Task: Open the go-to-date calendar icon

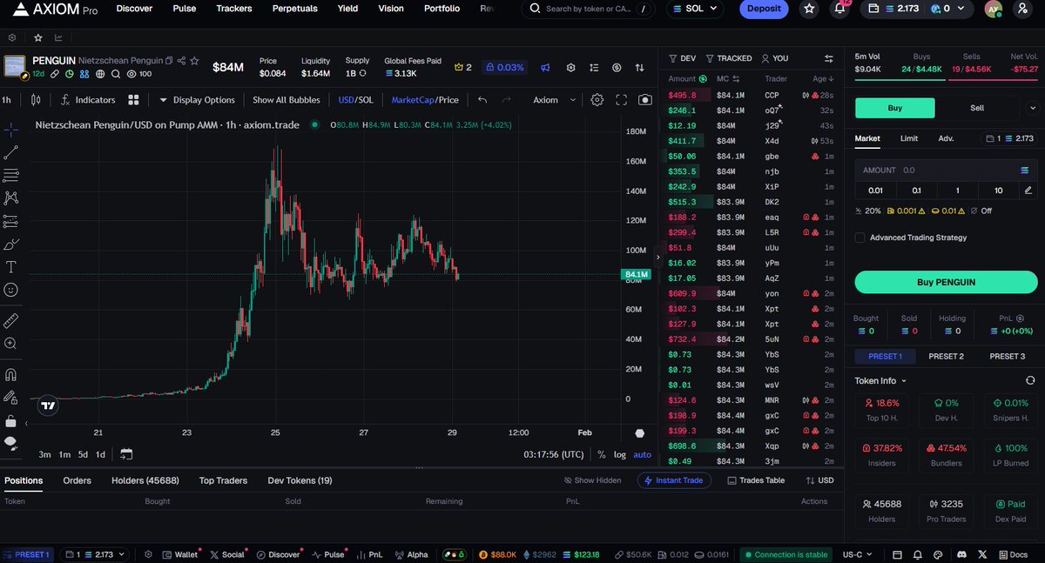Action: tap(126, 454)
